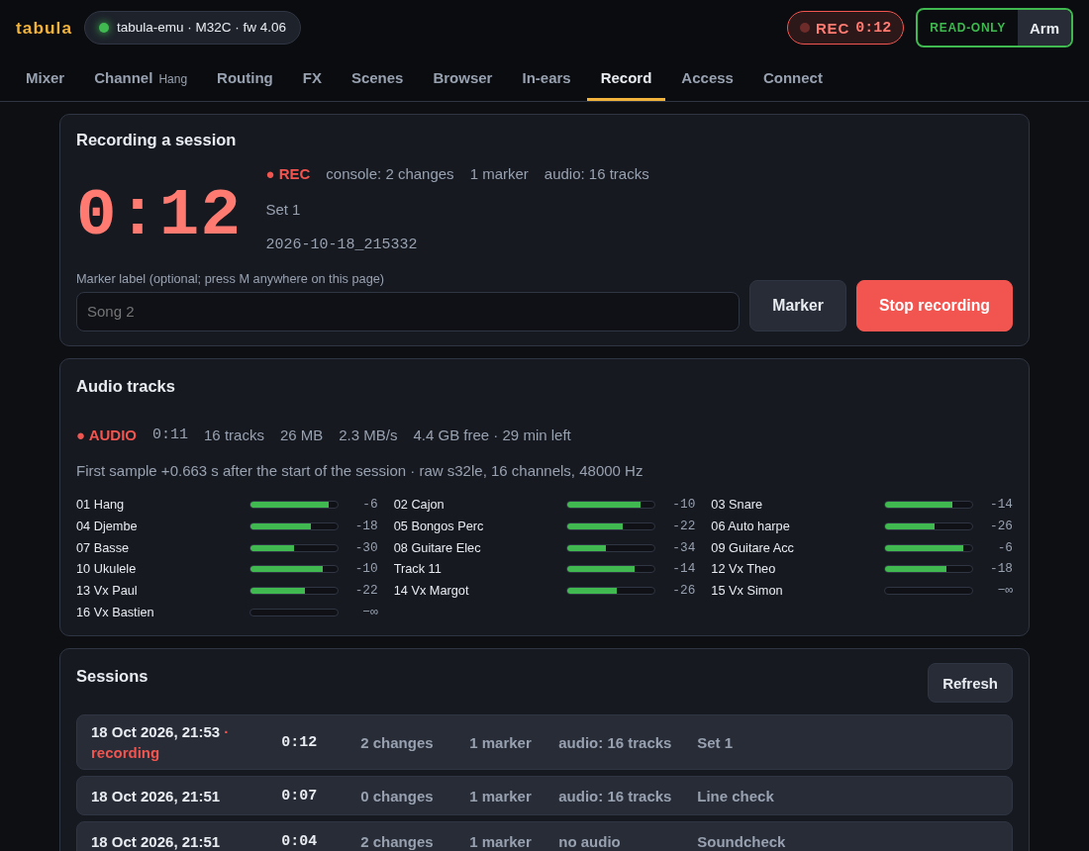Image resolution: width=1089 pixels, height=851 pixels.
Task: Select the "12 Vx Theo" track label
Action: (x=743, y=569)
